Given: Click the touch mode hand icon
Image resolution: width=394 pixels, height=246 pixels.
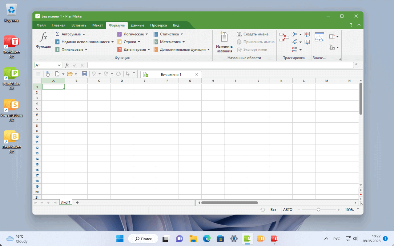Looking at the screenshot, I should 48,74.
